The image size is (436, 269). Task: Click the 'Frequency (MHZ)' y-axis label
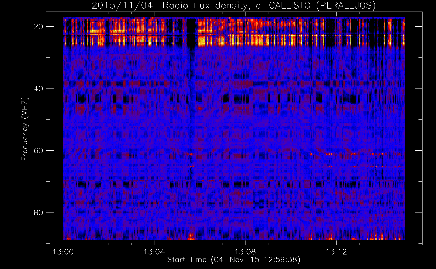point(25,129)
